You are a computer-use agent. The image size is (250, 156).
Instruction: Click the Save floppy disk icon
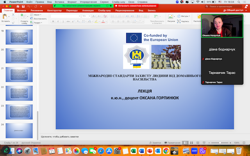coord(23,6)
